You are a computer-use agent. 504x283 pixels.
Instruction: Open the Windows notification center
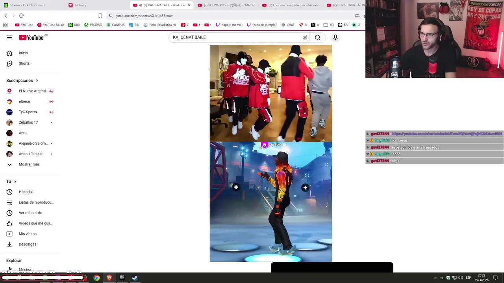495,278
